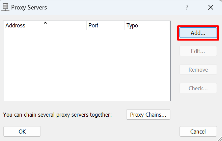The width and height of the screenshot is (222, 141).
Task: Add a new proxy server
Action: (x=198, y=33)
